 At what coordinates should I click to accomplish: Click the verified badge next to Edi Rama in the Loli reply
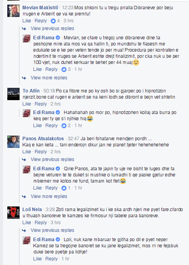[x=58, y=240]
